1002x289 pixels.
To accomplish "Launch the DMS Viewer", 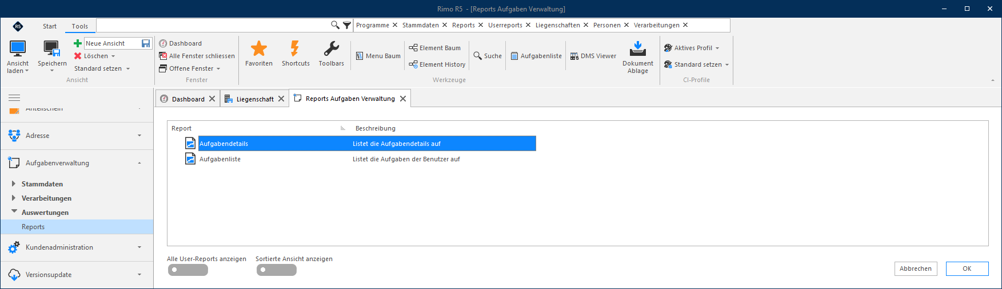I will coord(593,56).
